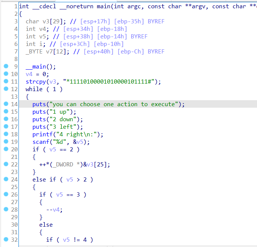Click the blue dot at line 26
This screenshot has width=257, height=247.
(x=6, y=194)
